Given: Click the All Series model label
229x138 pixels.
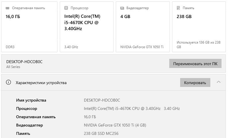Looking at the screenshot, I should click(x=13, y=67).
